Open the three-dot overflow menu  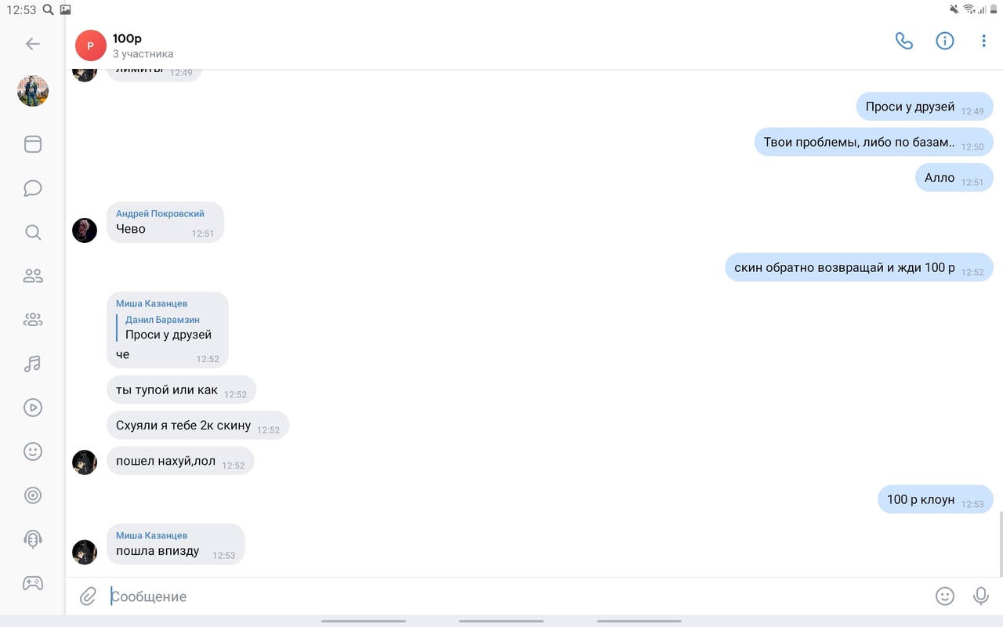983,42
